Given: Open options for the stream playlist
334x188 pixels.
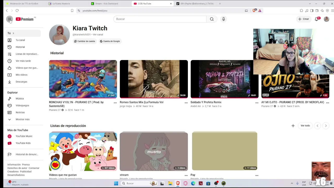Looking at the screenshot, I should [186, 175].
